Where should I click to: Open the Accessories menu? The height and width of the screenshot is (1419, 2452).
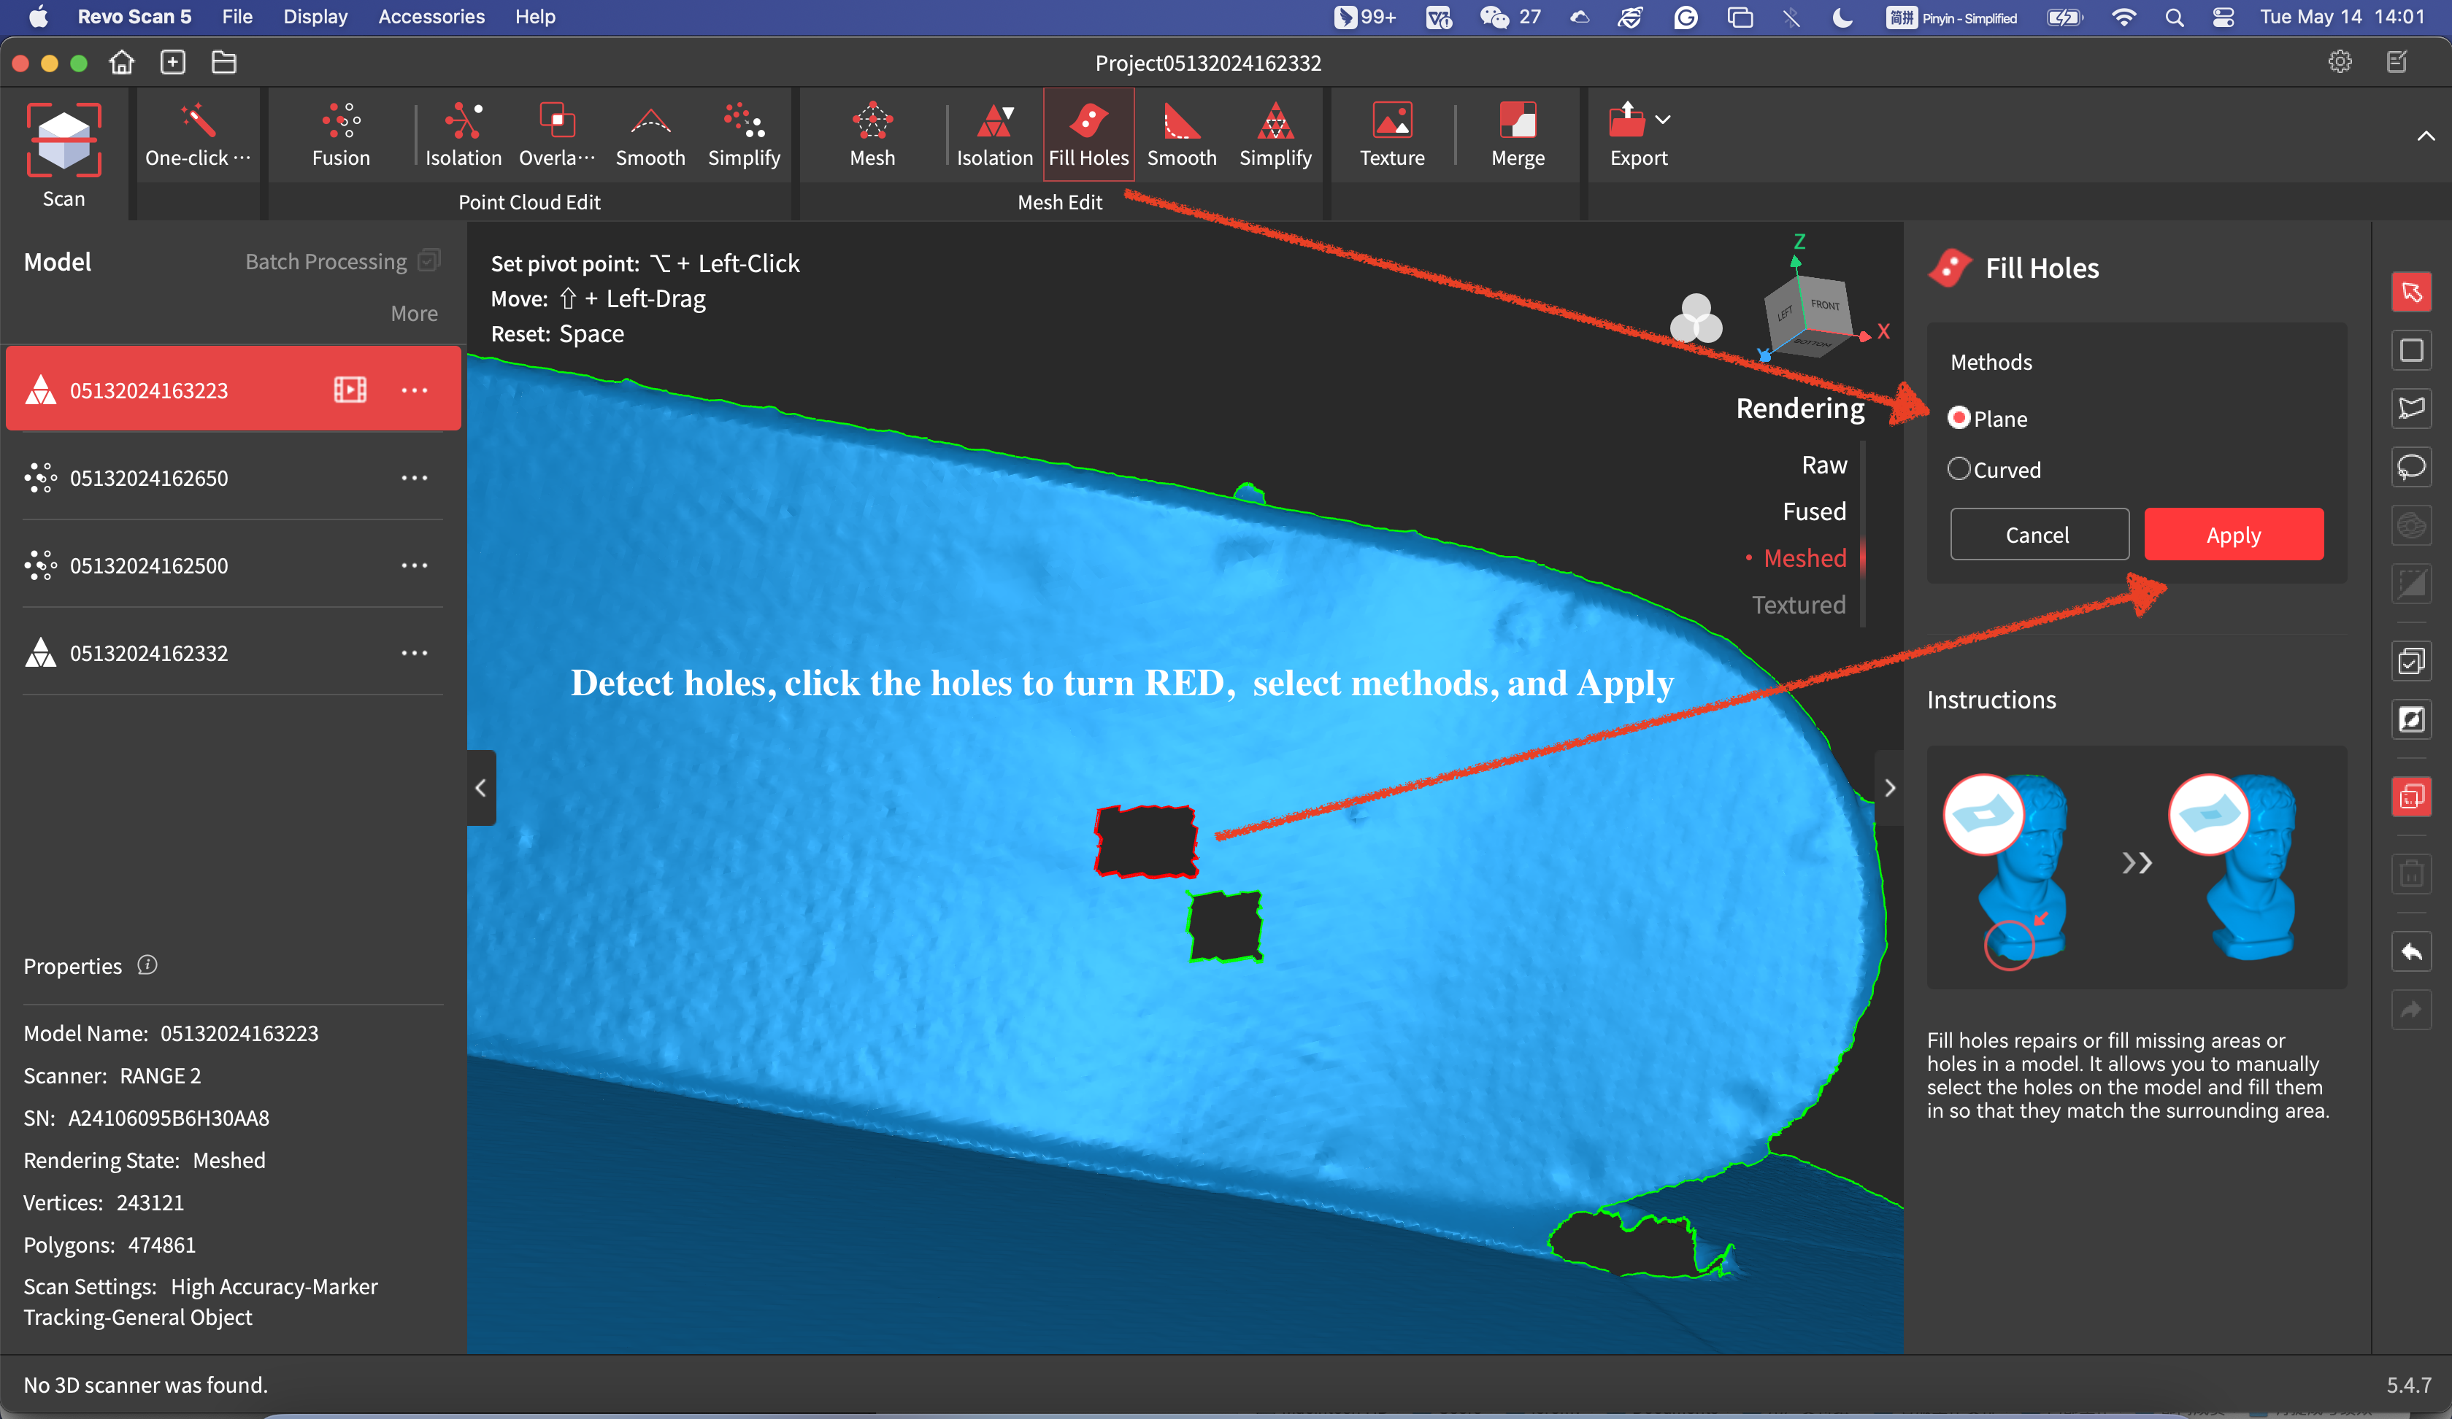click(431, 17)
